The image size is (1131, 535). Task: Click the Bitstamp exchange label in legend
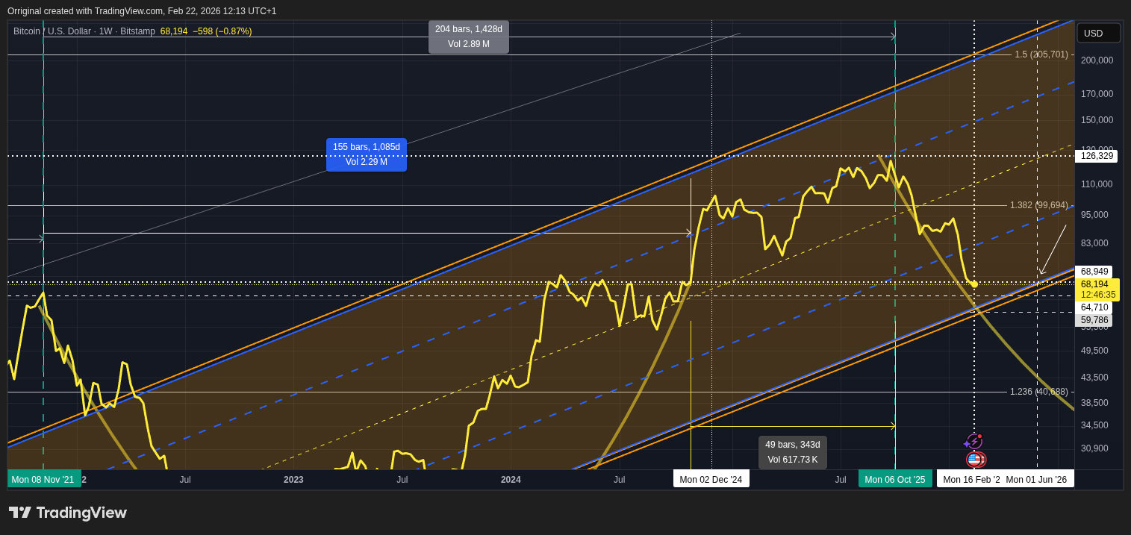pyautogui.click(x=137, y=31)
